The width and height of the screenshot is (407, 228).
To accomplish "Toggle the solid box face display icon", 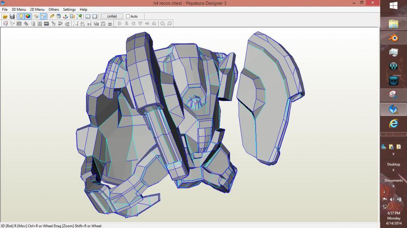I will coord(36,16).
